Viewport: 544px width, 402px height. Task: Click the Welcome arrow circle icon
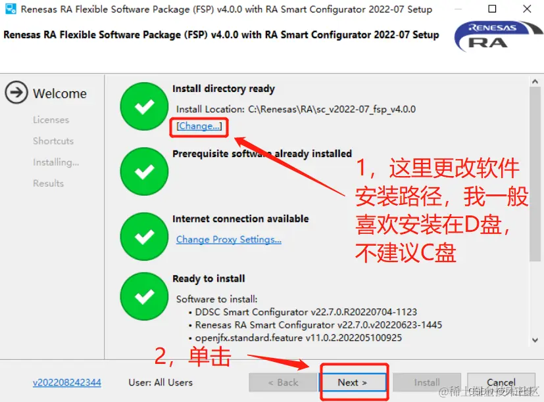16,93
